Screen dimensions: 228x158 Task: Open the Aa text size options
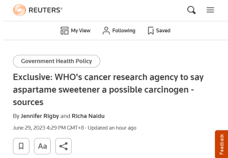(x=42, y=146)
